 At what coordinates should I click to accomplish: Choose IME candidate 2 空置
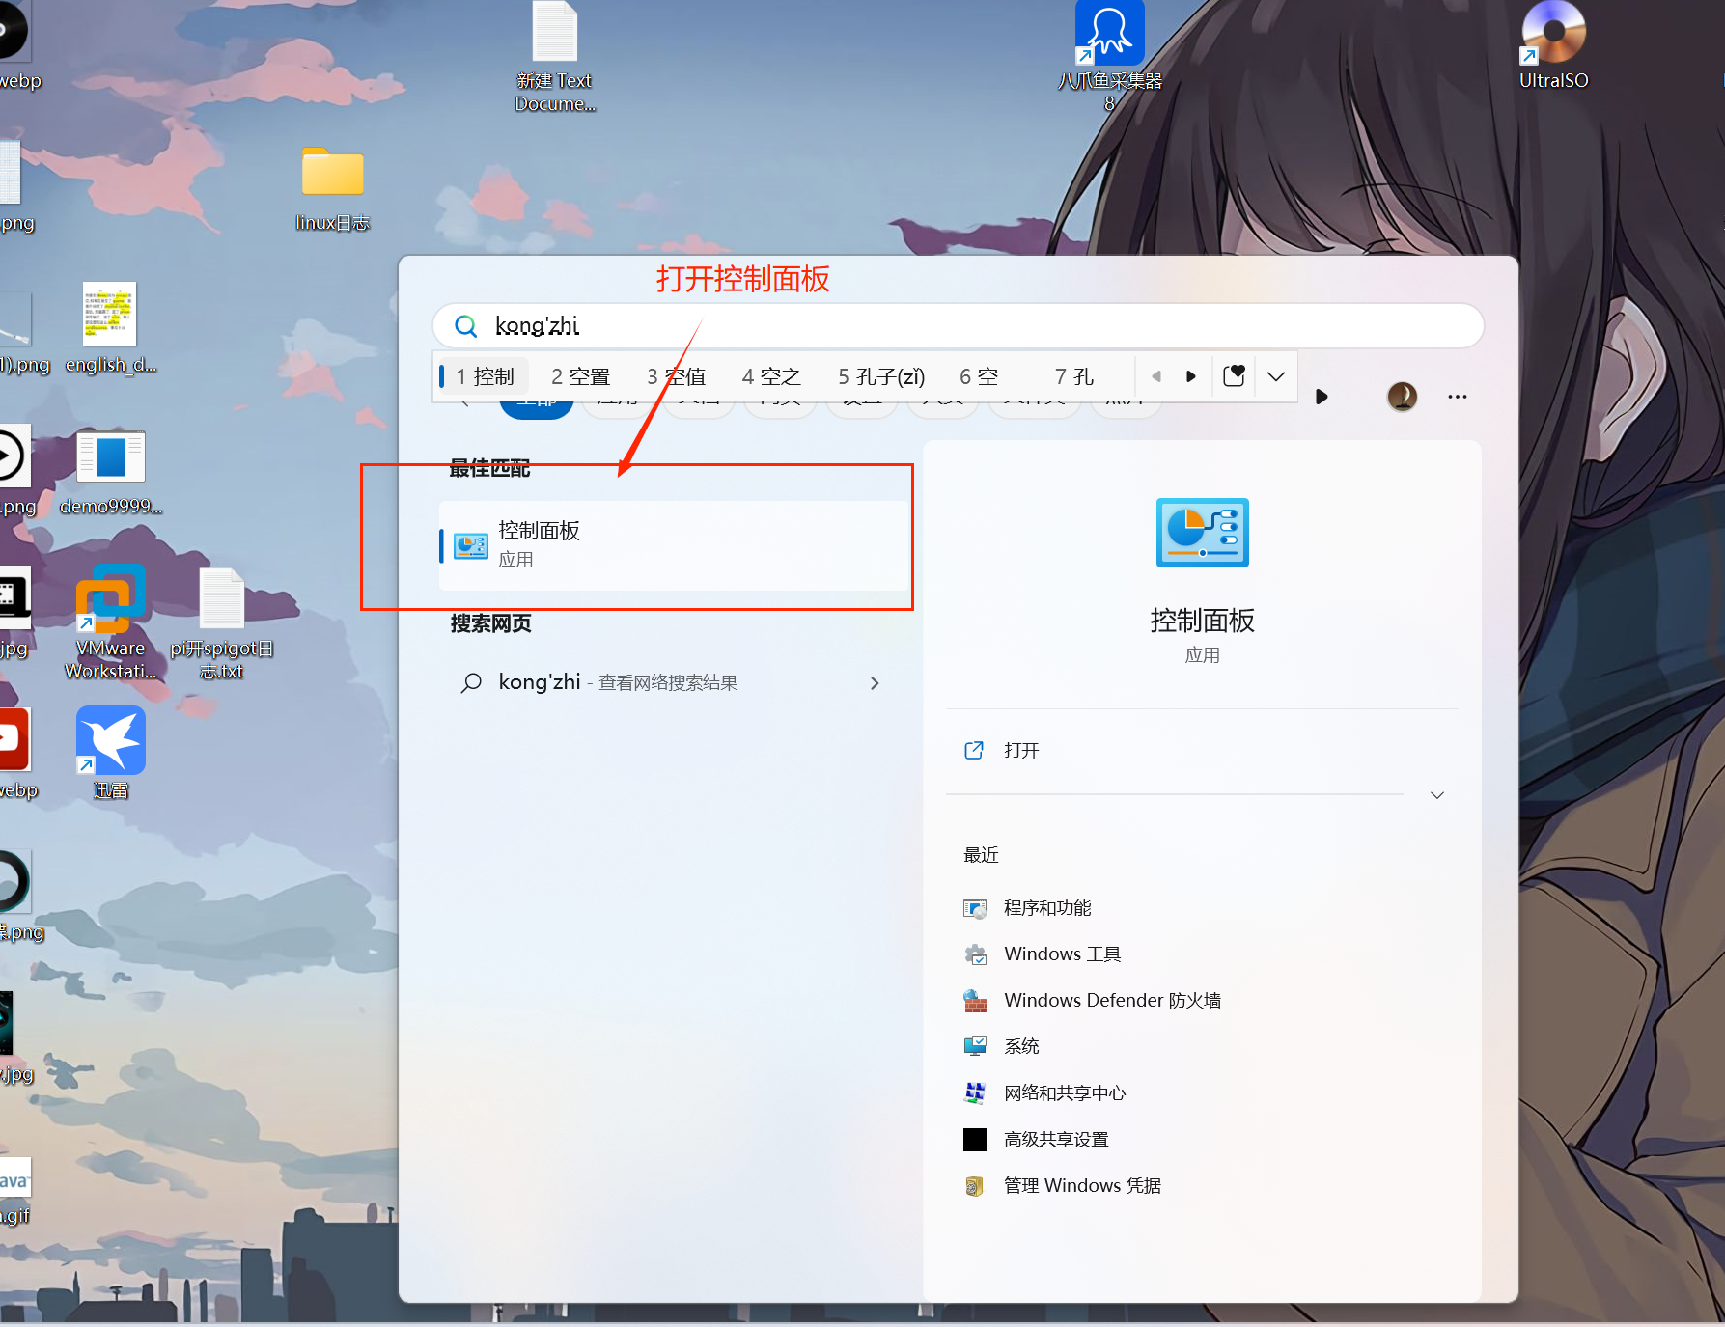click(581, 376)
